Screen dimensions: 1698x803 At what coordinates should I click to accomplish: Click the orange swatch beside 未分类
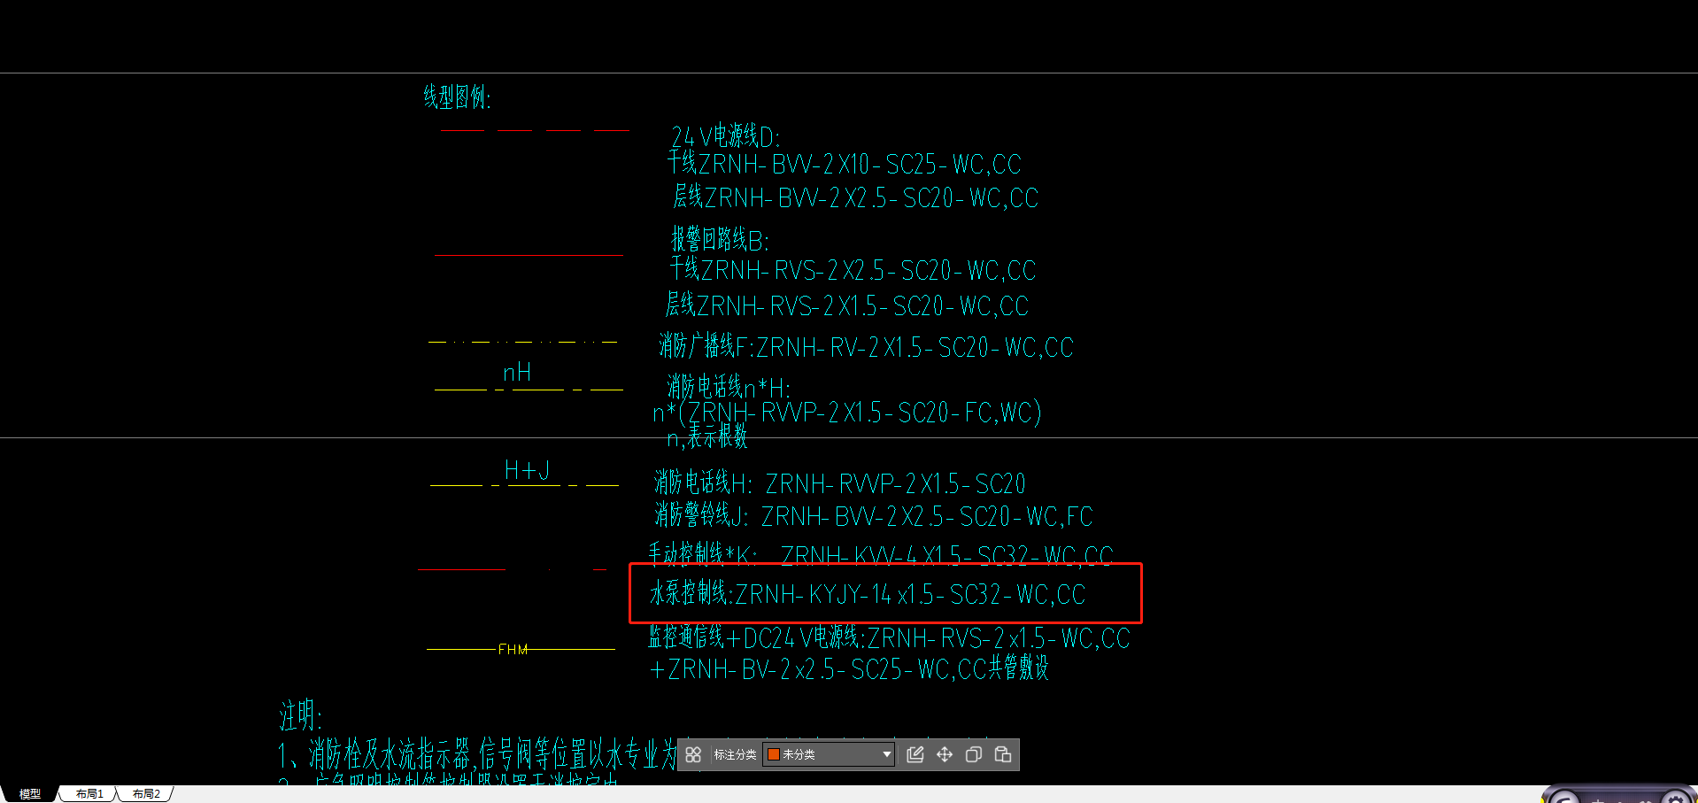(x=773, y=754)
